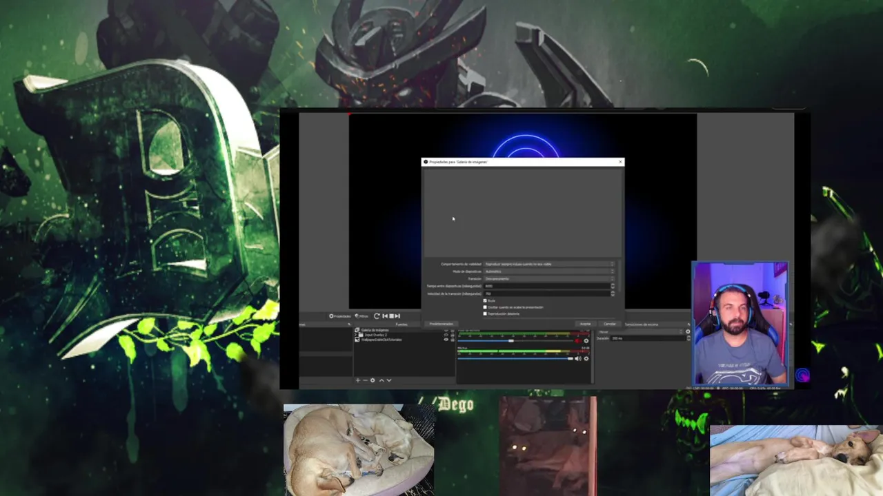Open Transición dropdown in properties dialog

click(549, 279)
